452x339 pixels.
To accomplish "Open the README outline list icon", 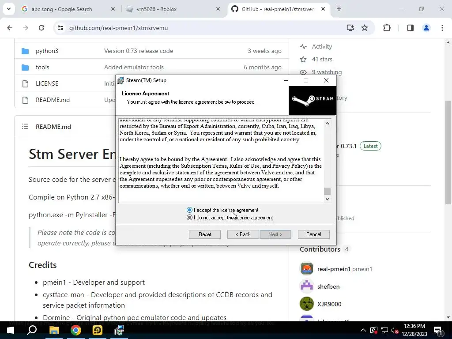I will tap(25, 126).
